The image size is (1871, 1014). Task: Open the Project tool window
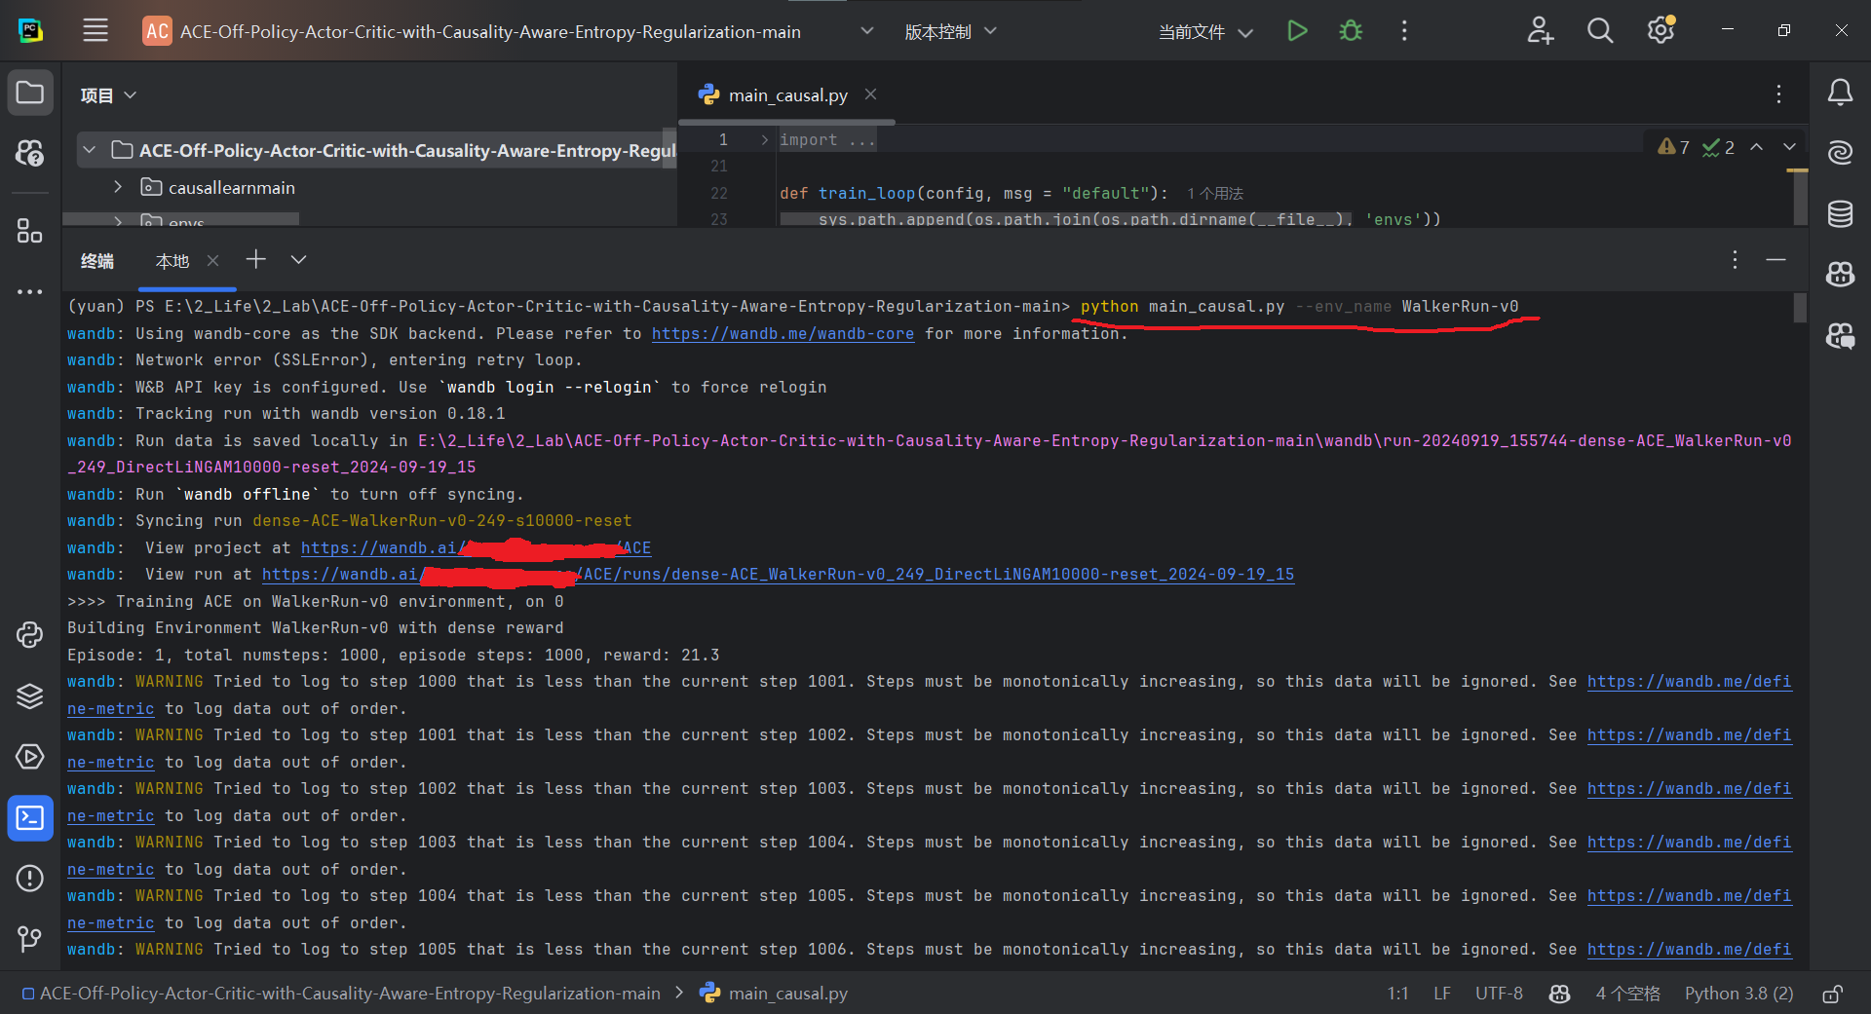(x=30, y=94)
